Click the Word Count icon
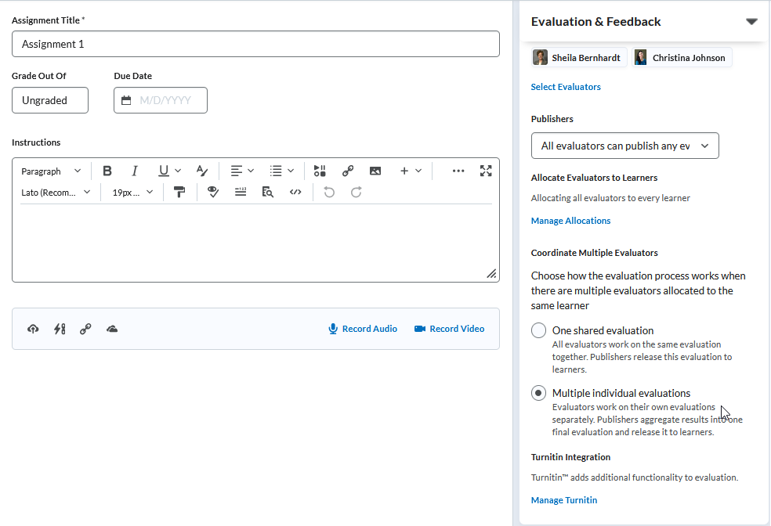Screen dimensions: 771x526 241,192
